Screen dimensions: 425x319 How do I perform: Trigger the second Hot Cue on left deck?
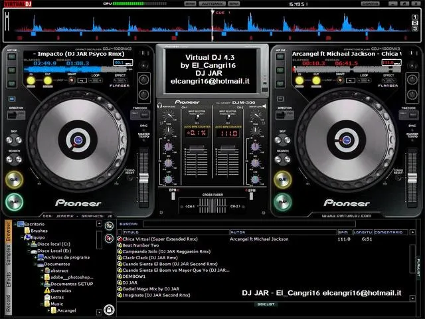[12, 70]
